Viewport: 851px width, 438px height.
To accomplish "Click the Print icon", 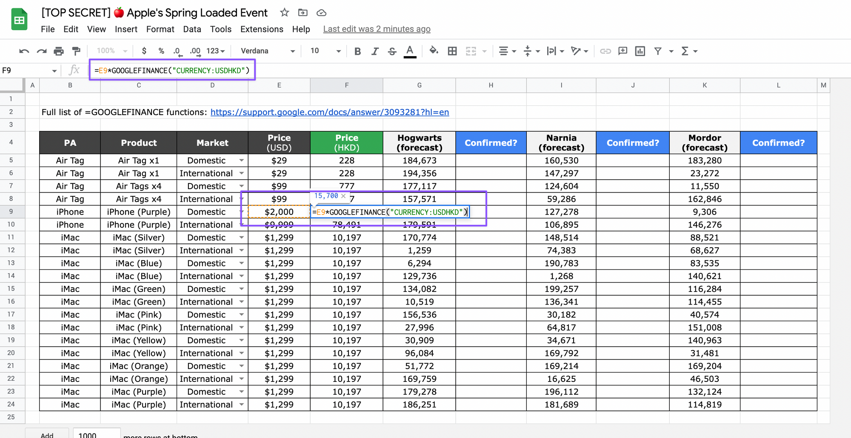I will click(59, 51).
